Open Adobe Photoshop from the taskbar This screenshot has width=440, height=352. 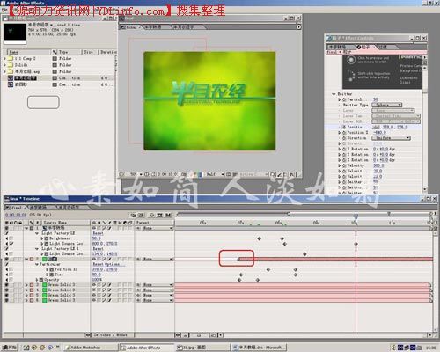pos(91,348)
